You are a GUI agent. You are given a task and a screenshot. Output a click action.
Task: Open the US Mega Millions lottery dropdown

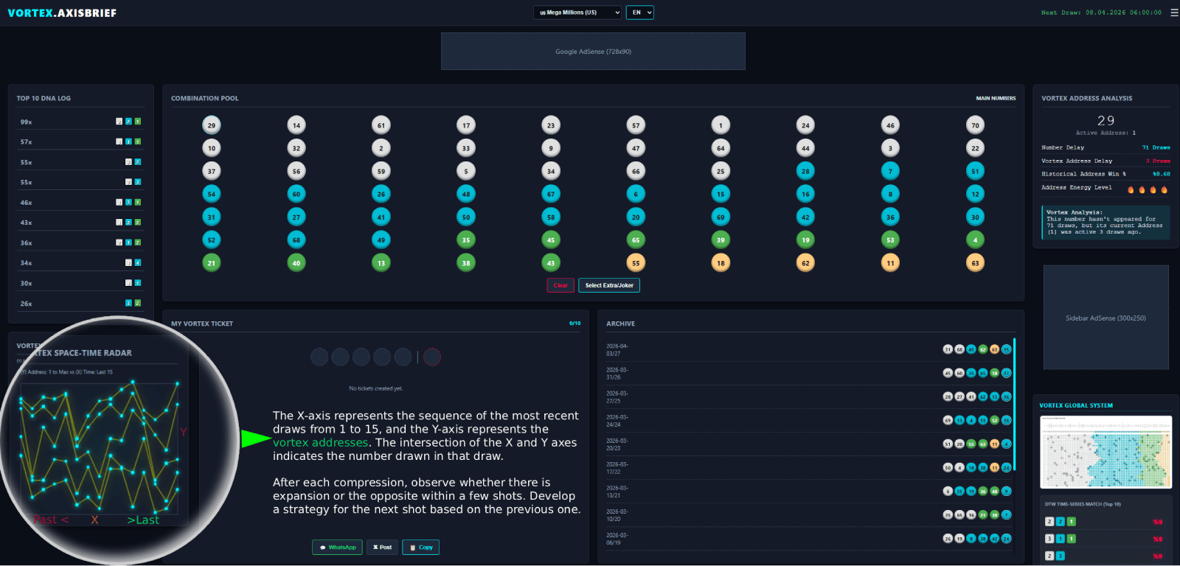[x=578, y=13]
